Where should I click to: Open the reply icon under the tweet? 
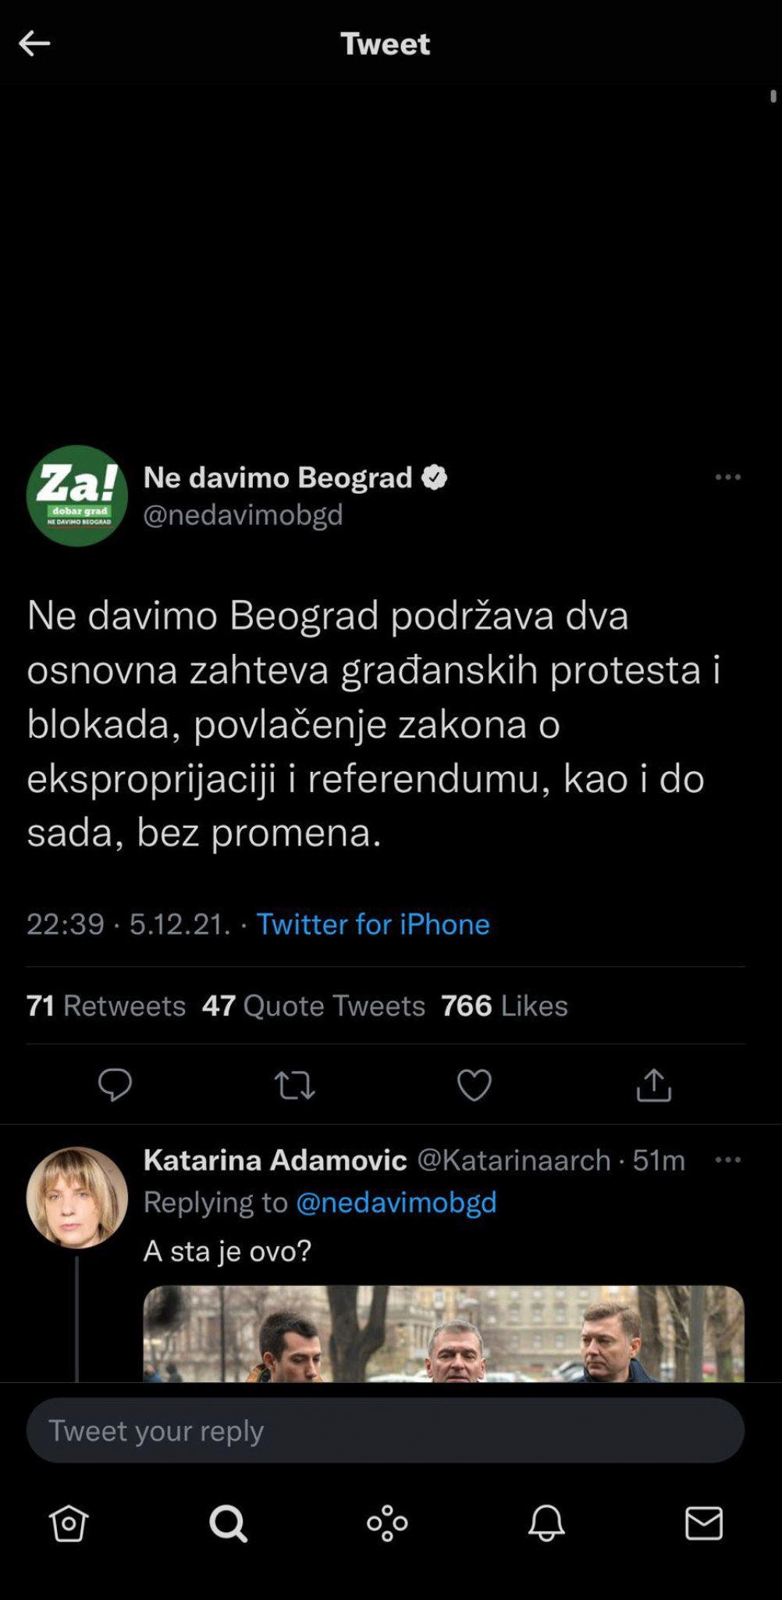pyautogui.click(x=116, y=1085)
